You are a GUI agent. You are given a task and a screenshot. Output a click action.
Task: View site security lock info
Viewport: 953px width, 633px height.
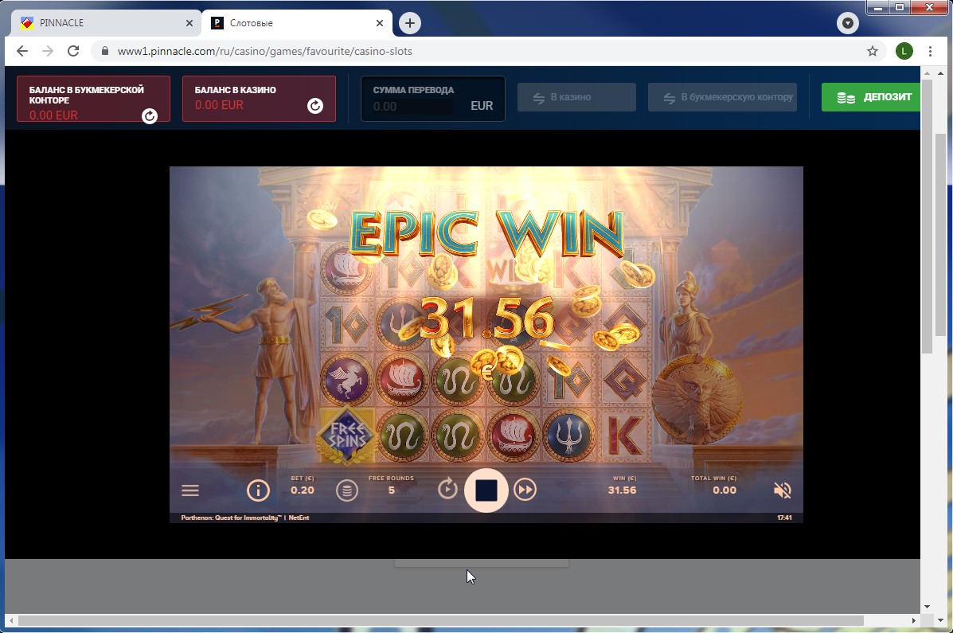pyautogui.click(x=104, y=51)
